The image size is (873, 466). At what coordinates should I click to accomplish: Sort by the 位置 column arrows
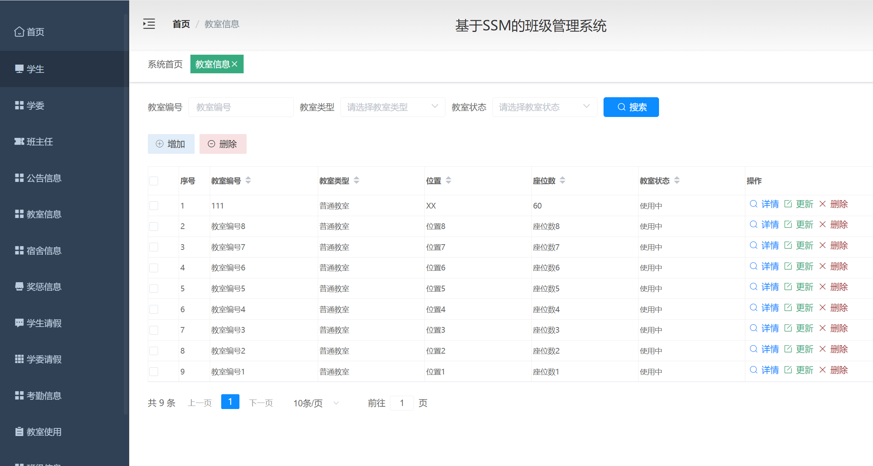pyautogui.click(x=448, y=180)
